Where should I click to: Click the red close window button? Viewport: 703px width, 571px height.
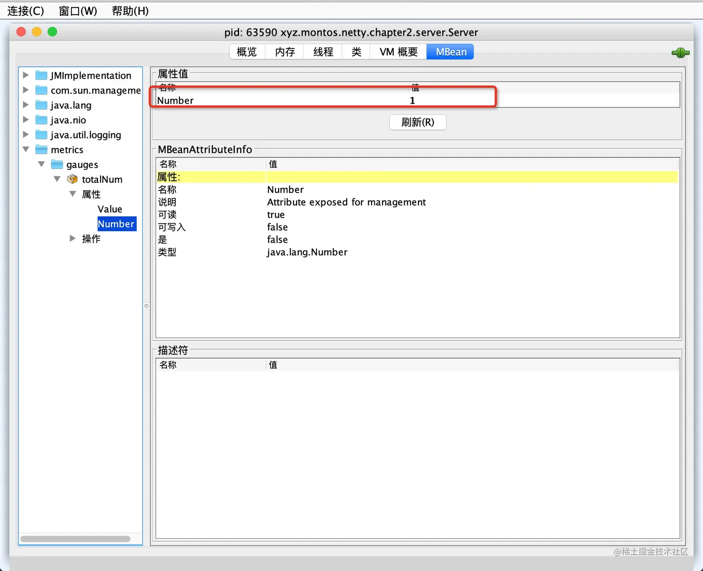(21, 32)
